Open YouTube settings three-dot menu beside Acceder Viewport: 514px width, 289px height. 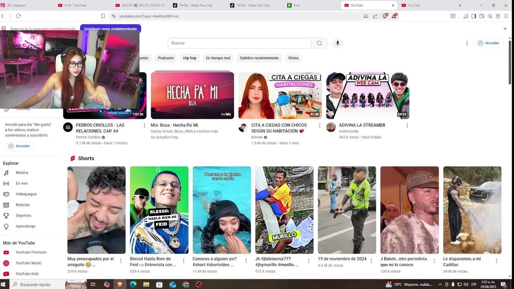[467, 43]
